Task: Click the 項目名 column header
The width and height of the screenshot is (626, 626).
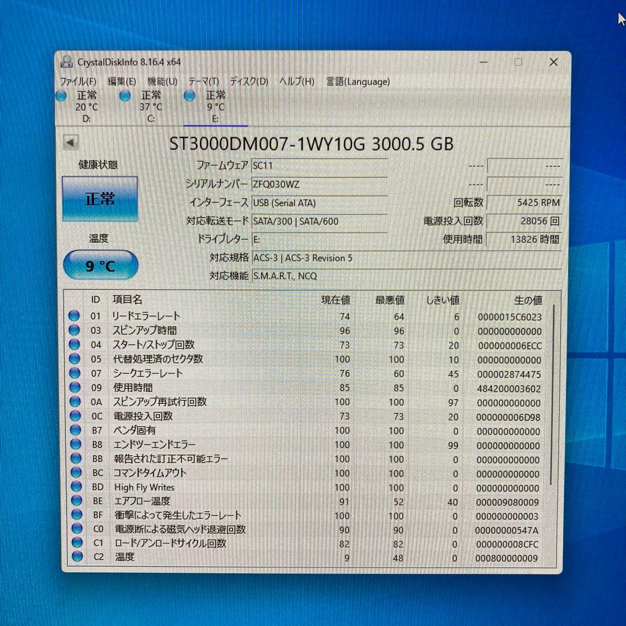Action: (x=128, y=300)
